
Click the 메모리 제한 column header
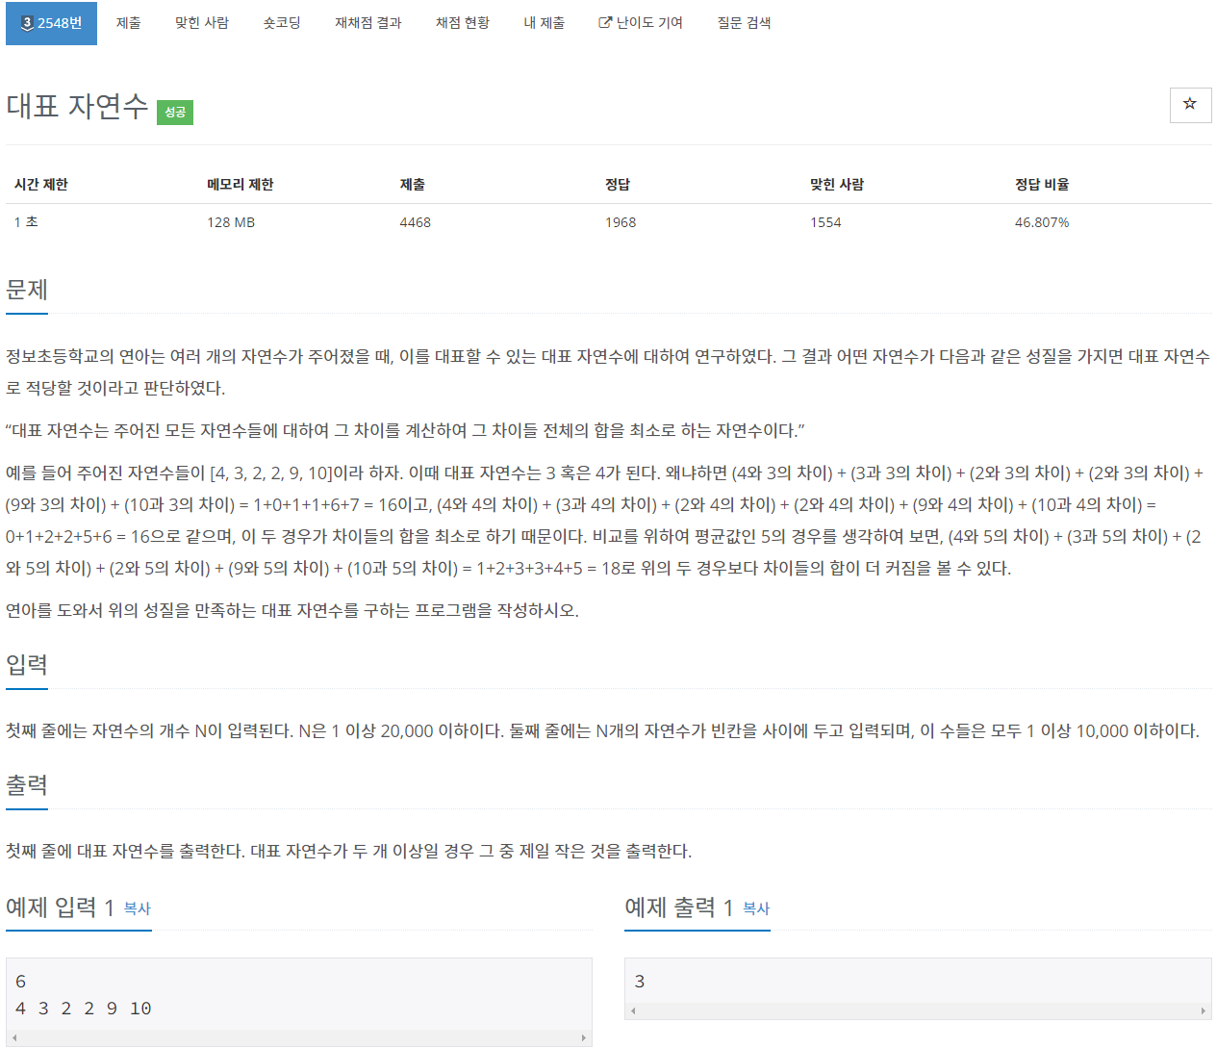241,185
